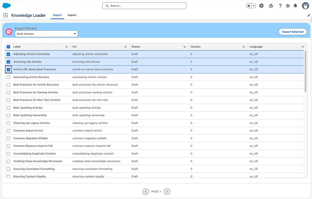The height and width of the screenshot is (199, 312).
Task: Click the Common Migration Pitfalls label
Action: [x=31, y=138]
